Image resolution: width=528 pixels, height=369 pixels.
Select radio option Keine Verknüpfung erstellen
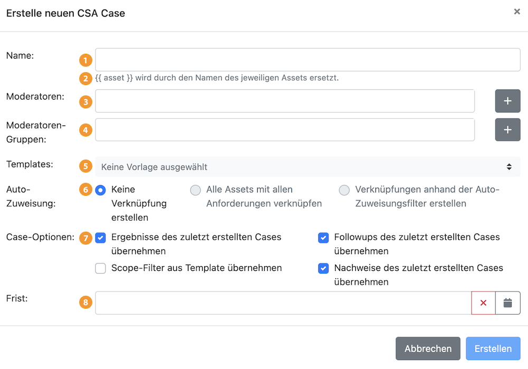coord(100,189)
